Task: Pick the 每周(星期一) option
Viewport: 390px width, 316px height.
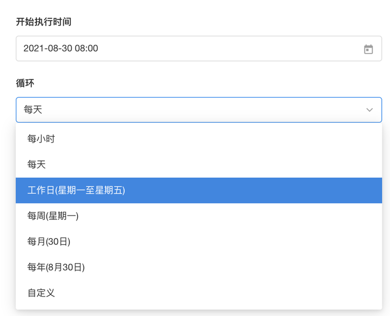Action: 53,216
